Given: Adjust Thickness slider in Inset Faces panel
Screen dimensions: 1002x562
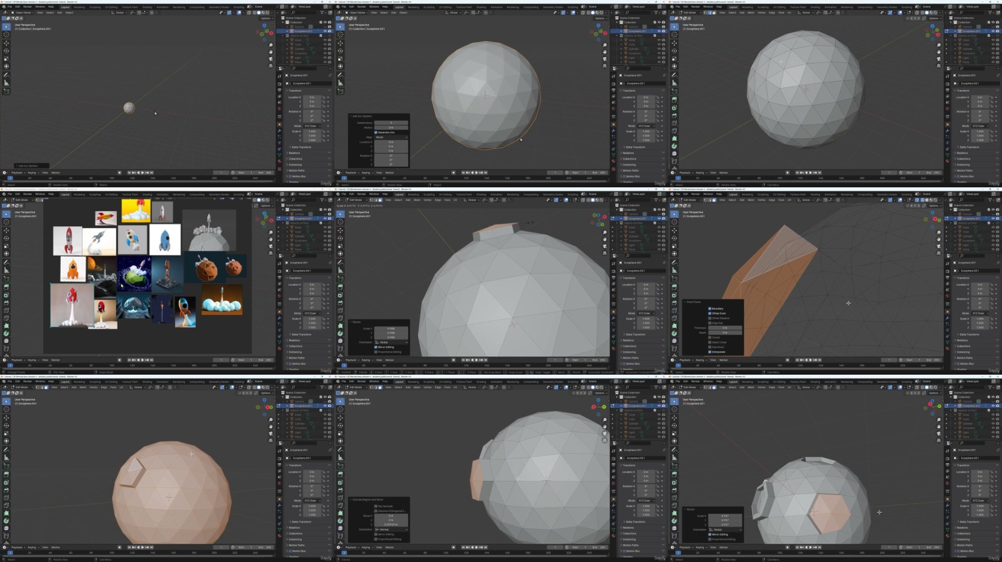Looking at the screenshot, I should click(725, 328).
